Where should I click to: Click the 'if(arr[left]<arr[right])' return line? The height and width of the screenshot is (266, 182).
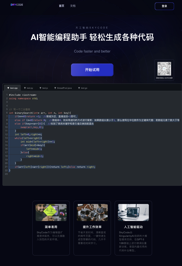click(55, 167)
